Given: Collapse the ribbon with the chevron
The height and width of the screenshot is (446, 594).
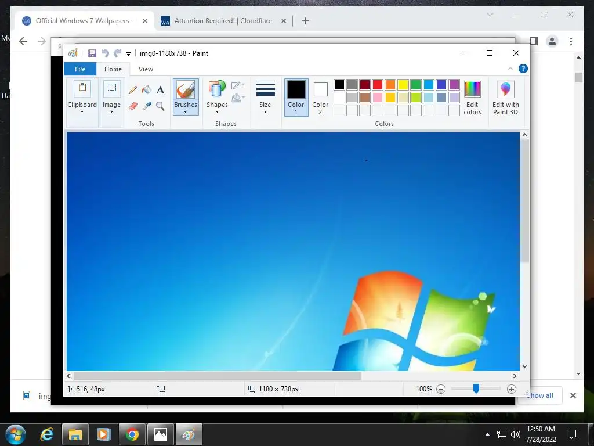Looking at the screenshot, I should pyautogui.click(x=510, y=69).
